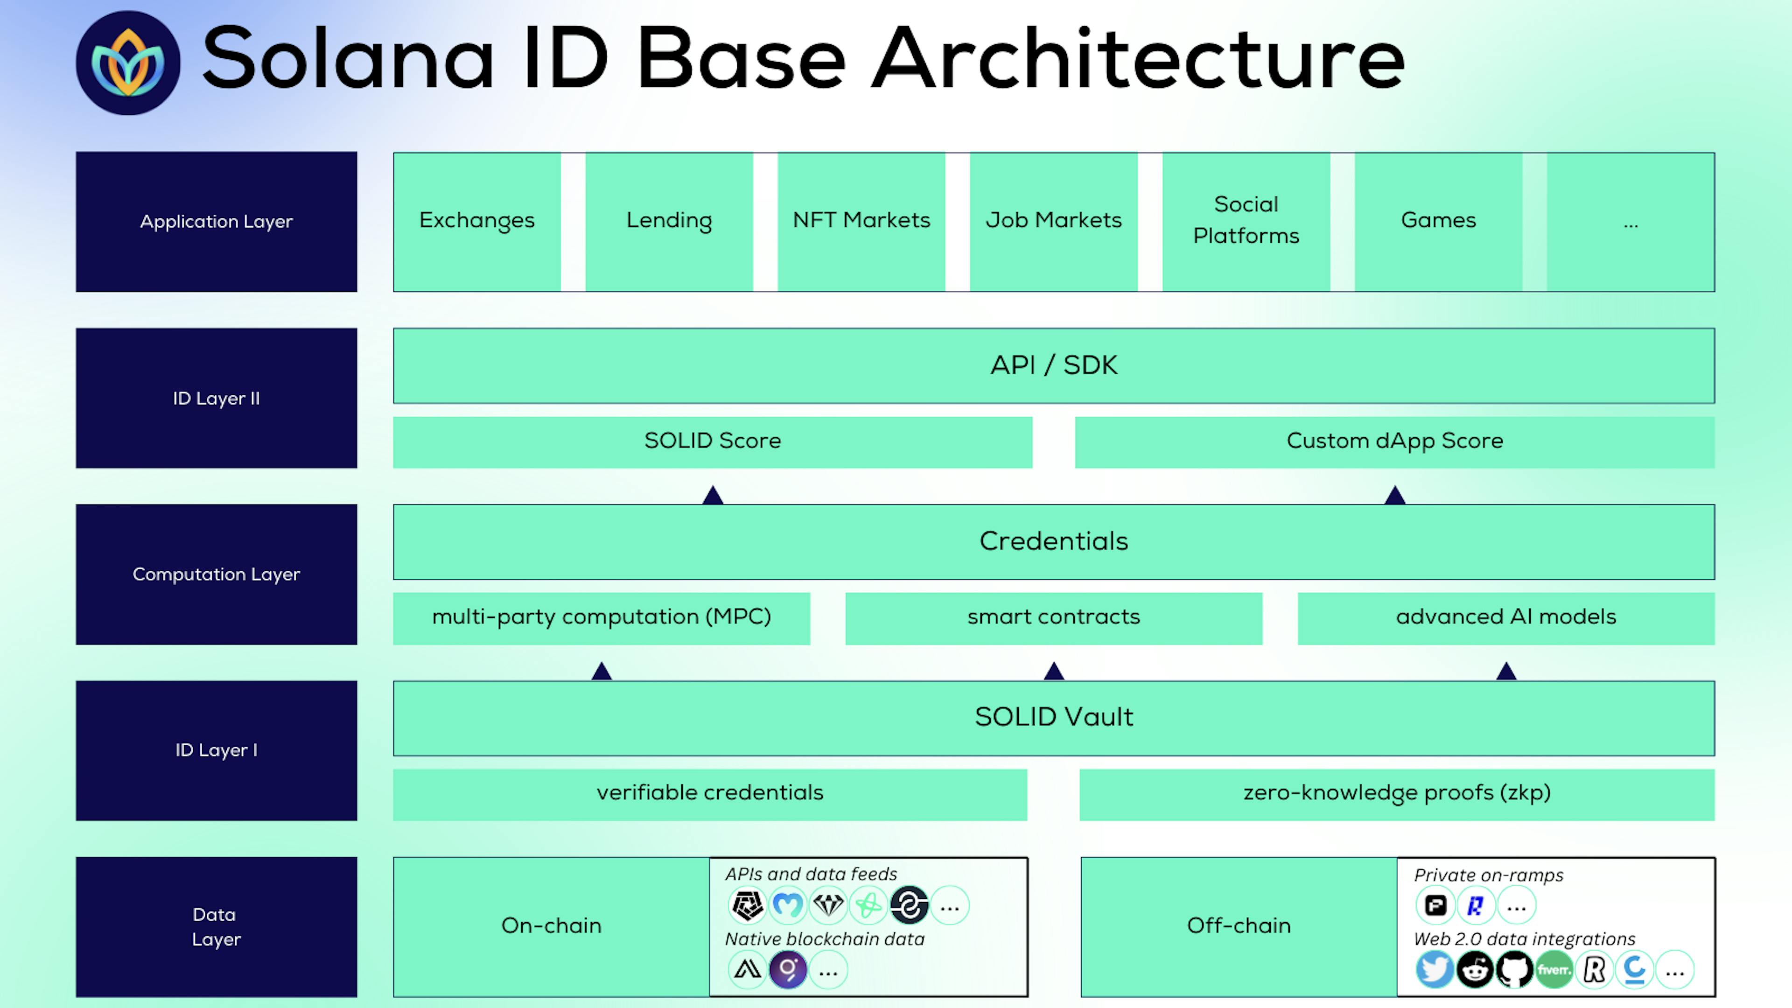The image size is (1792, 1008).
Task: Click the 'Solana ID Base Architecture' title
Action: coord(804,58)
